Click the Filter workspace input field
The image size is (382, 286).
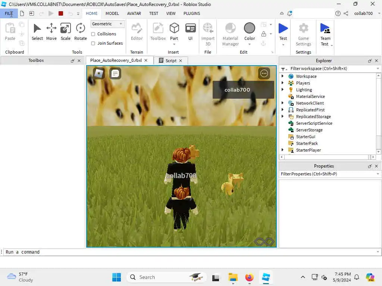pos(333,69)
